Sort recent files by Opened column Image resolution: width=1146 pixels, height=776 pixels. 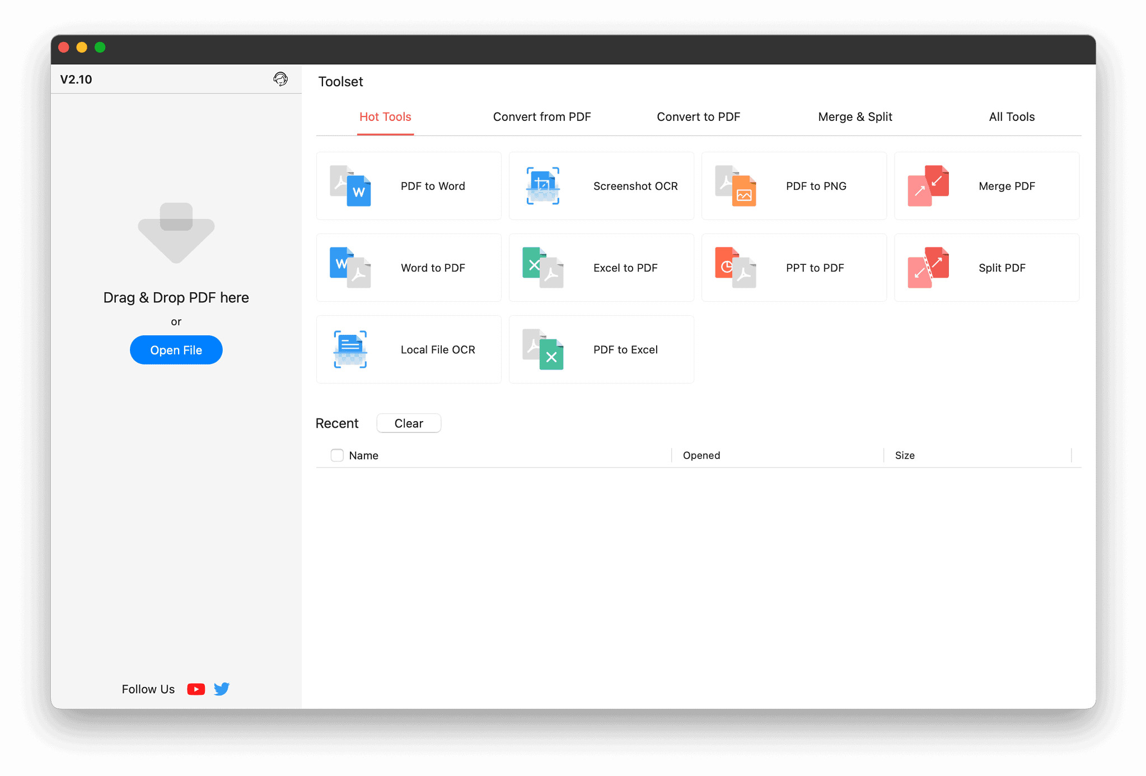pyautogui.click(x=701, y=455)
